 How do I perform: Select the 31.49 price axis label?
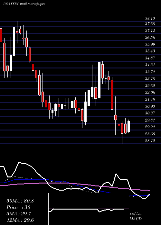[150, 99]
